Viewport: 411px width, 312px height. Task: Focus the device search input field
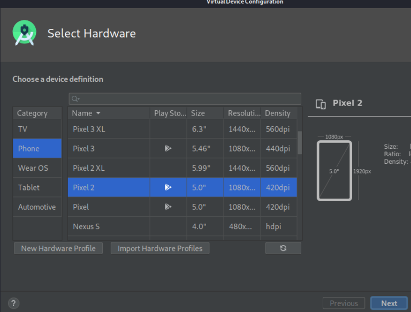pyautogui.click(x=185, y=99)
